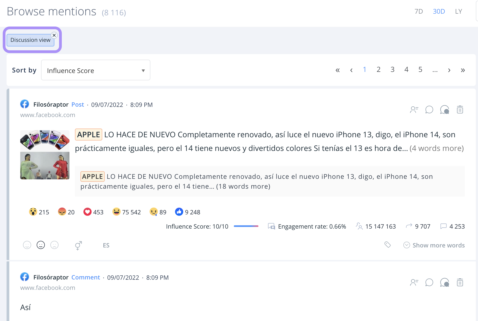Click the comments count 4 253

453,226
